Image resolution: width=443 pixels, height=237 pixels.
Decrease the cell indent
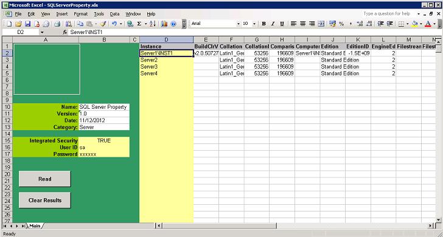[380, 24]
